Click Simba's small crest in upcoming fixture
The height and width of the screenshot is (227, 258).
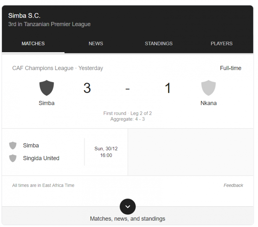coord(13,146)
